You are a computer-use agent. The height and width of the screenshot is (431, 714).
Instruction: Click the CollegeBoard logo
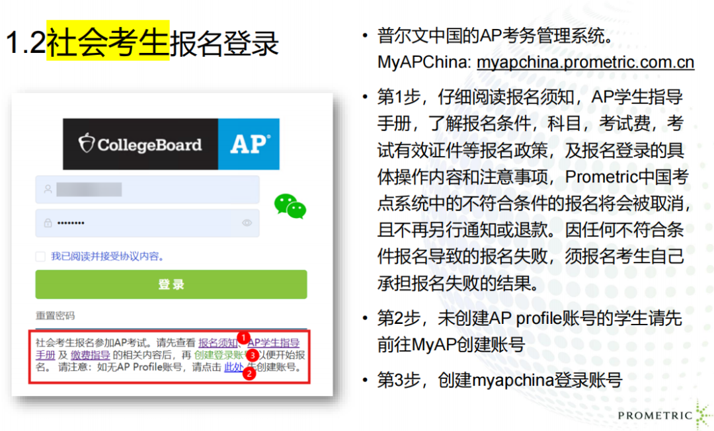140,144
